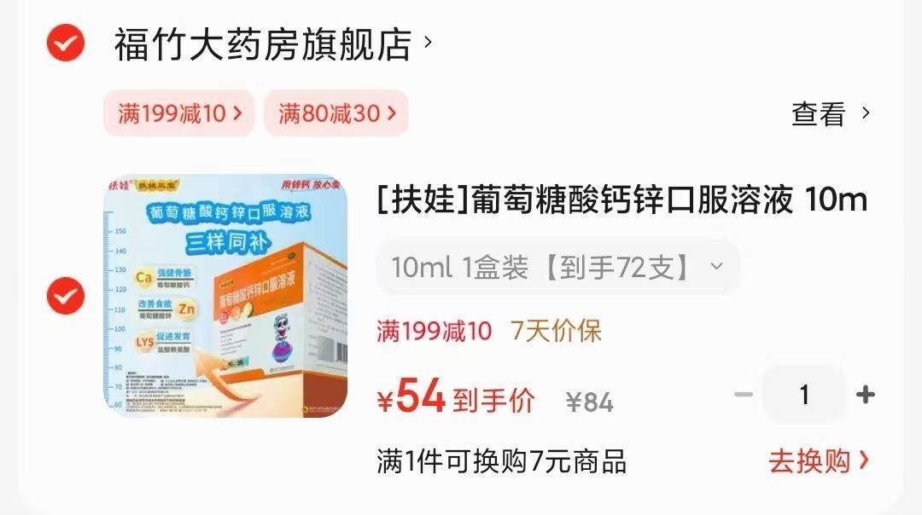The width and height of the screenshot is (922, 515).
Task: Tap the red arrow after 去换购
Action: pyautogui.click(x=863, y=460)
